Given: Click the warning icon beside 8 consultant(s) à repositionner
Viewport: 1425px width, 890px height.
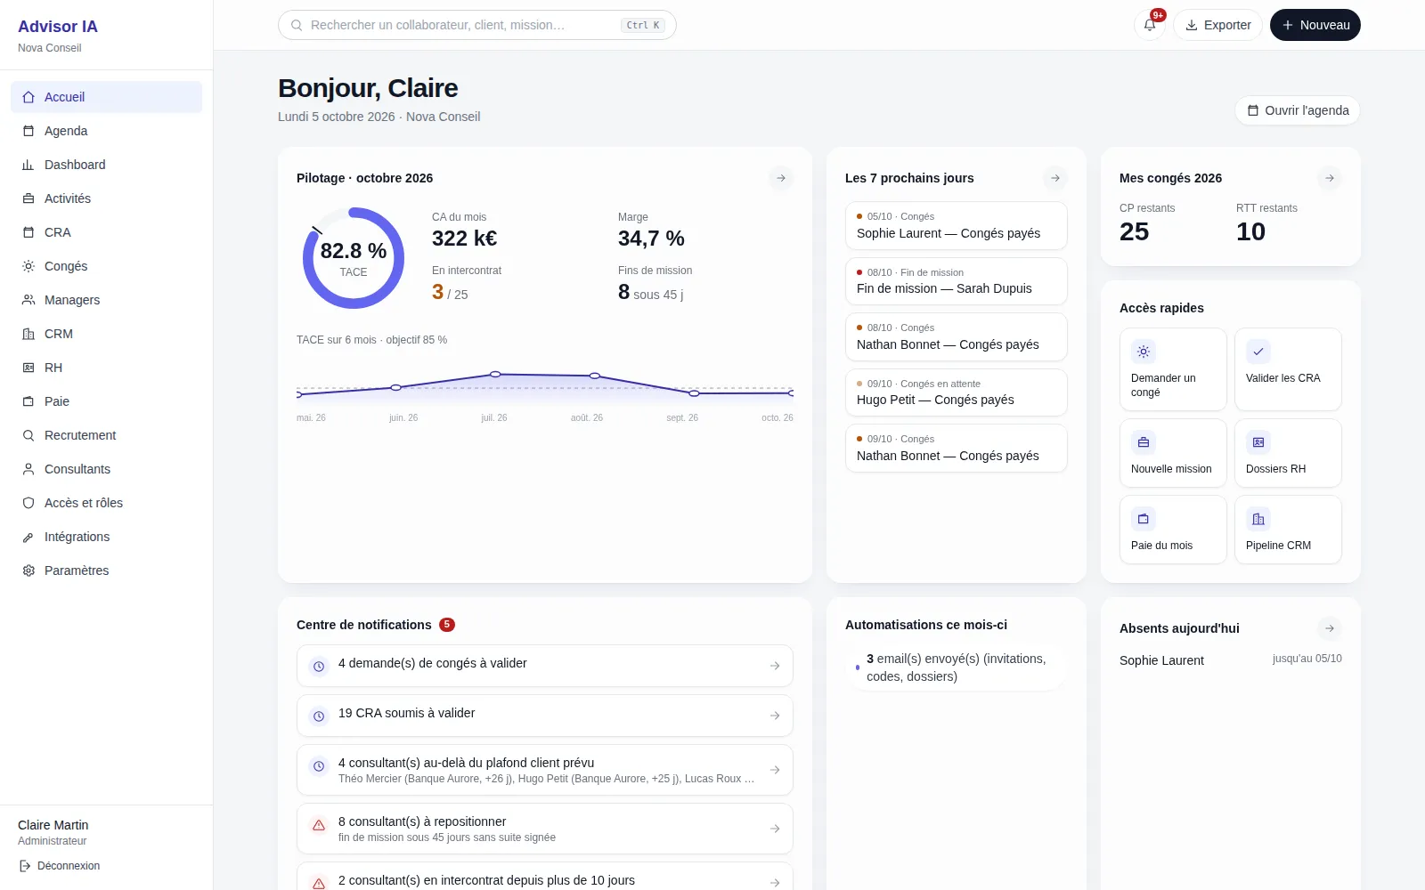Looking at the screenshot, I should tap(319, 826).
